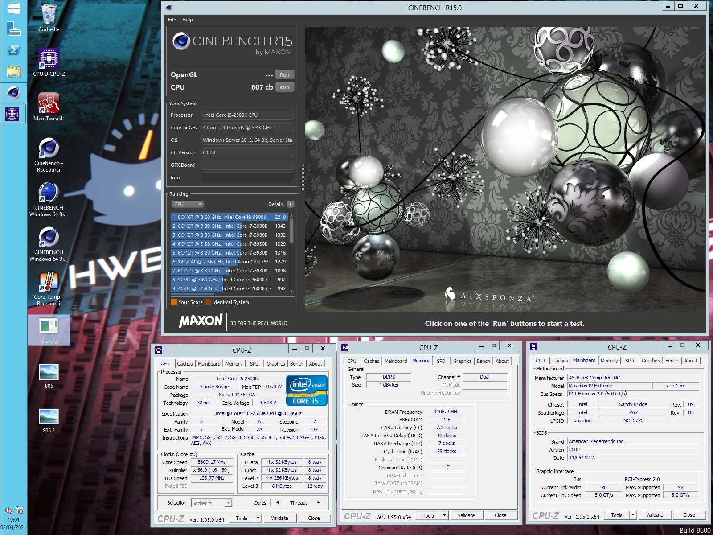
Task: Click Tools button in first CPU-Z window
Action: click(242, 518)
